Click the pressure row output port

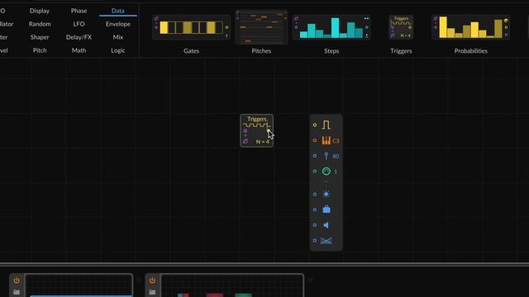point(315,210)
